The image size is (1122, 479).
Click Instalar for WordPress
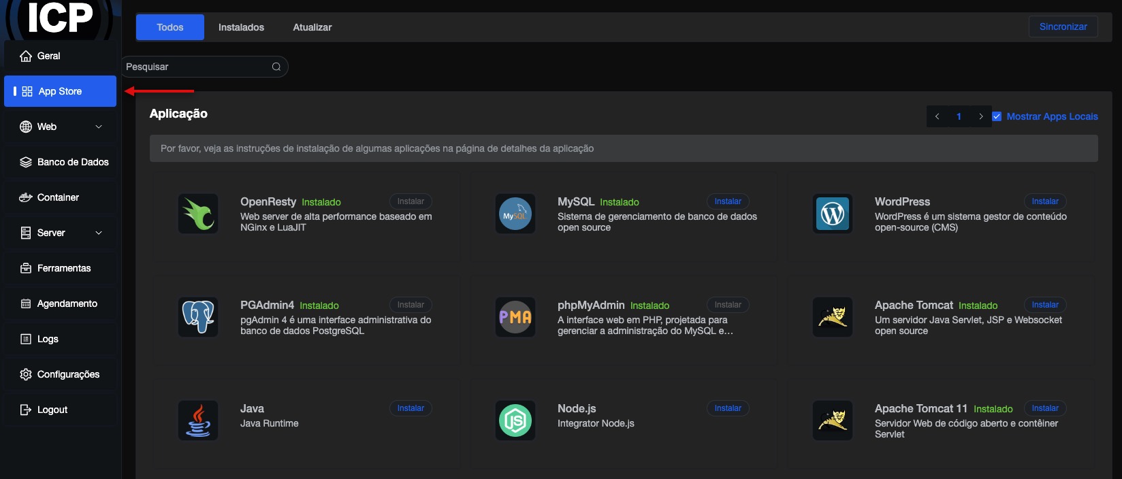pyautogui.click(x=1045, y=201)
